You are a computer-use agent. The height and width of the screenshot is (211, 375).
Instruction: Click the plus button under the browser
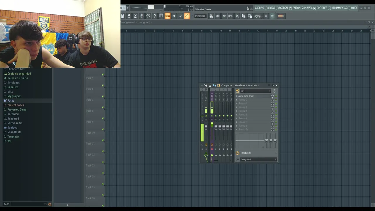click(x=67, y=205)
